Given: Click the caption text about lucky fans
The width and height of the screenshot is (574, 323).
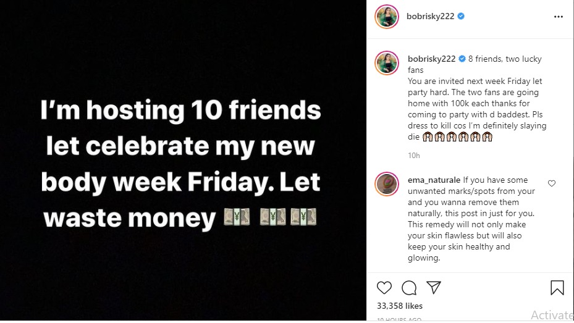Looking at the screenshot, I should pyautogui.click(x=476, y=98).
